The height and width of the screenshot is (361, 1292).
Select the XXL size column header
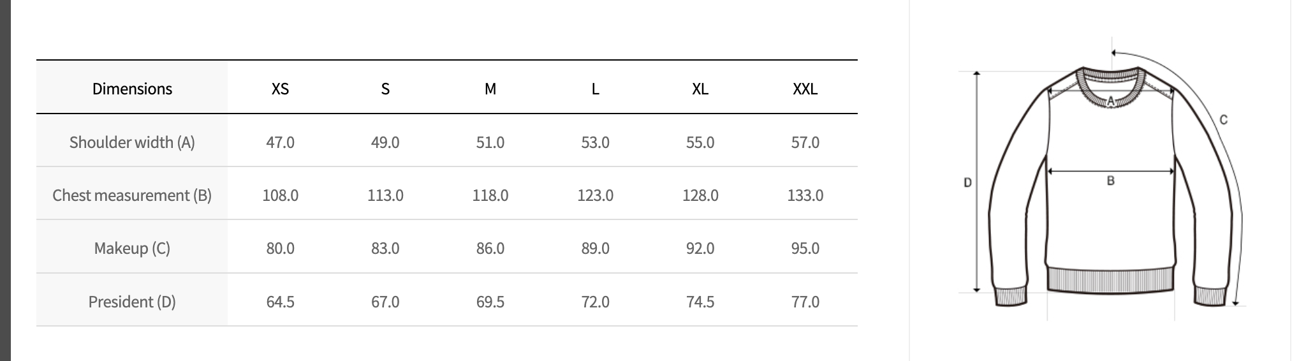pyautogui.click(x=805, y=89)
